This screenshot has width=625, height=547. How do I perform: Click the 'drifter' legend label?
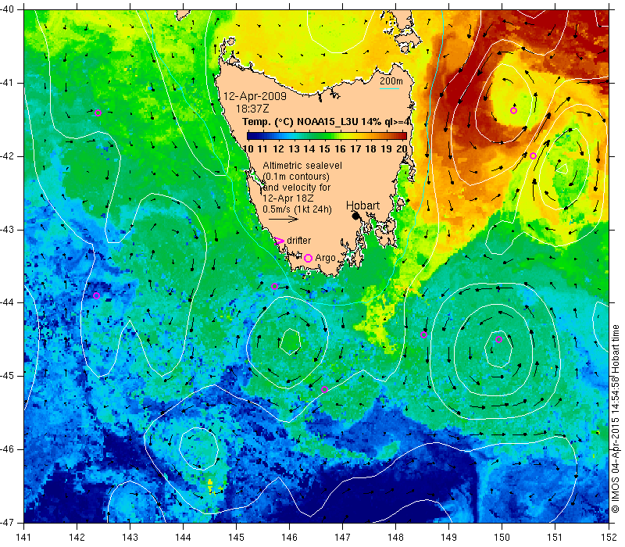[x=299, y=241]
